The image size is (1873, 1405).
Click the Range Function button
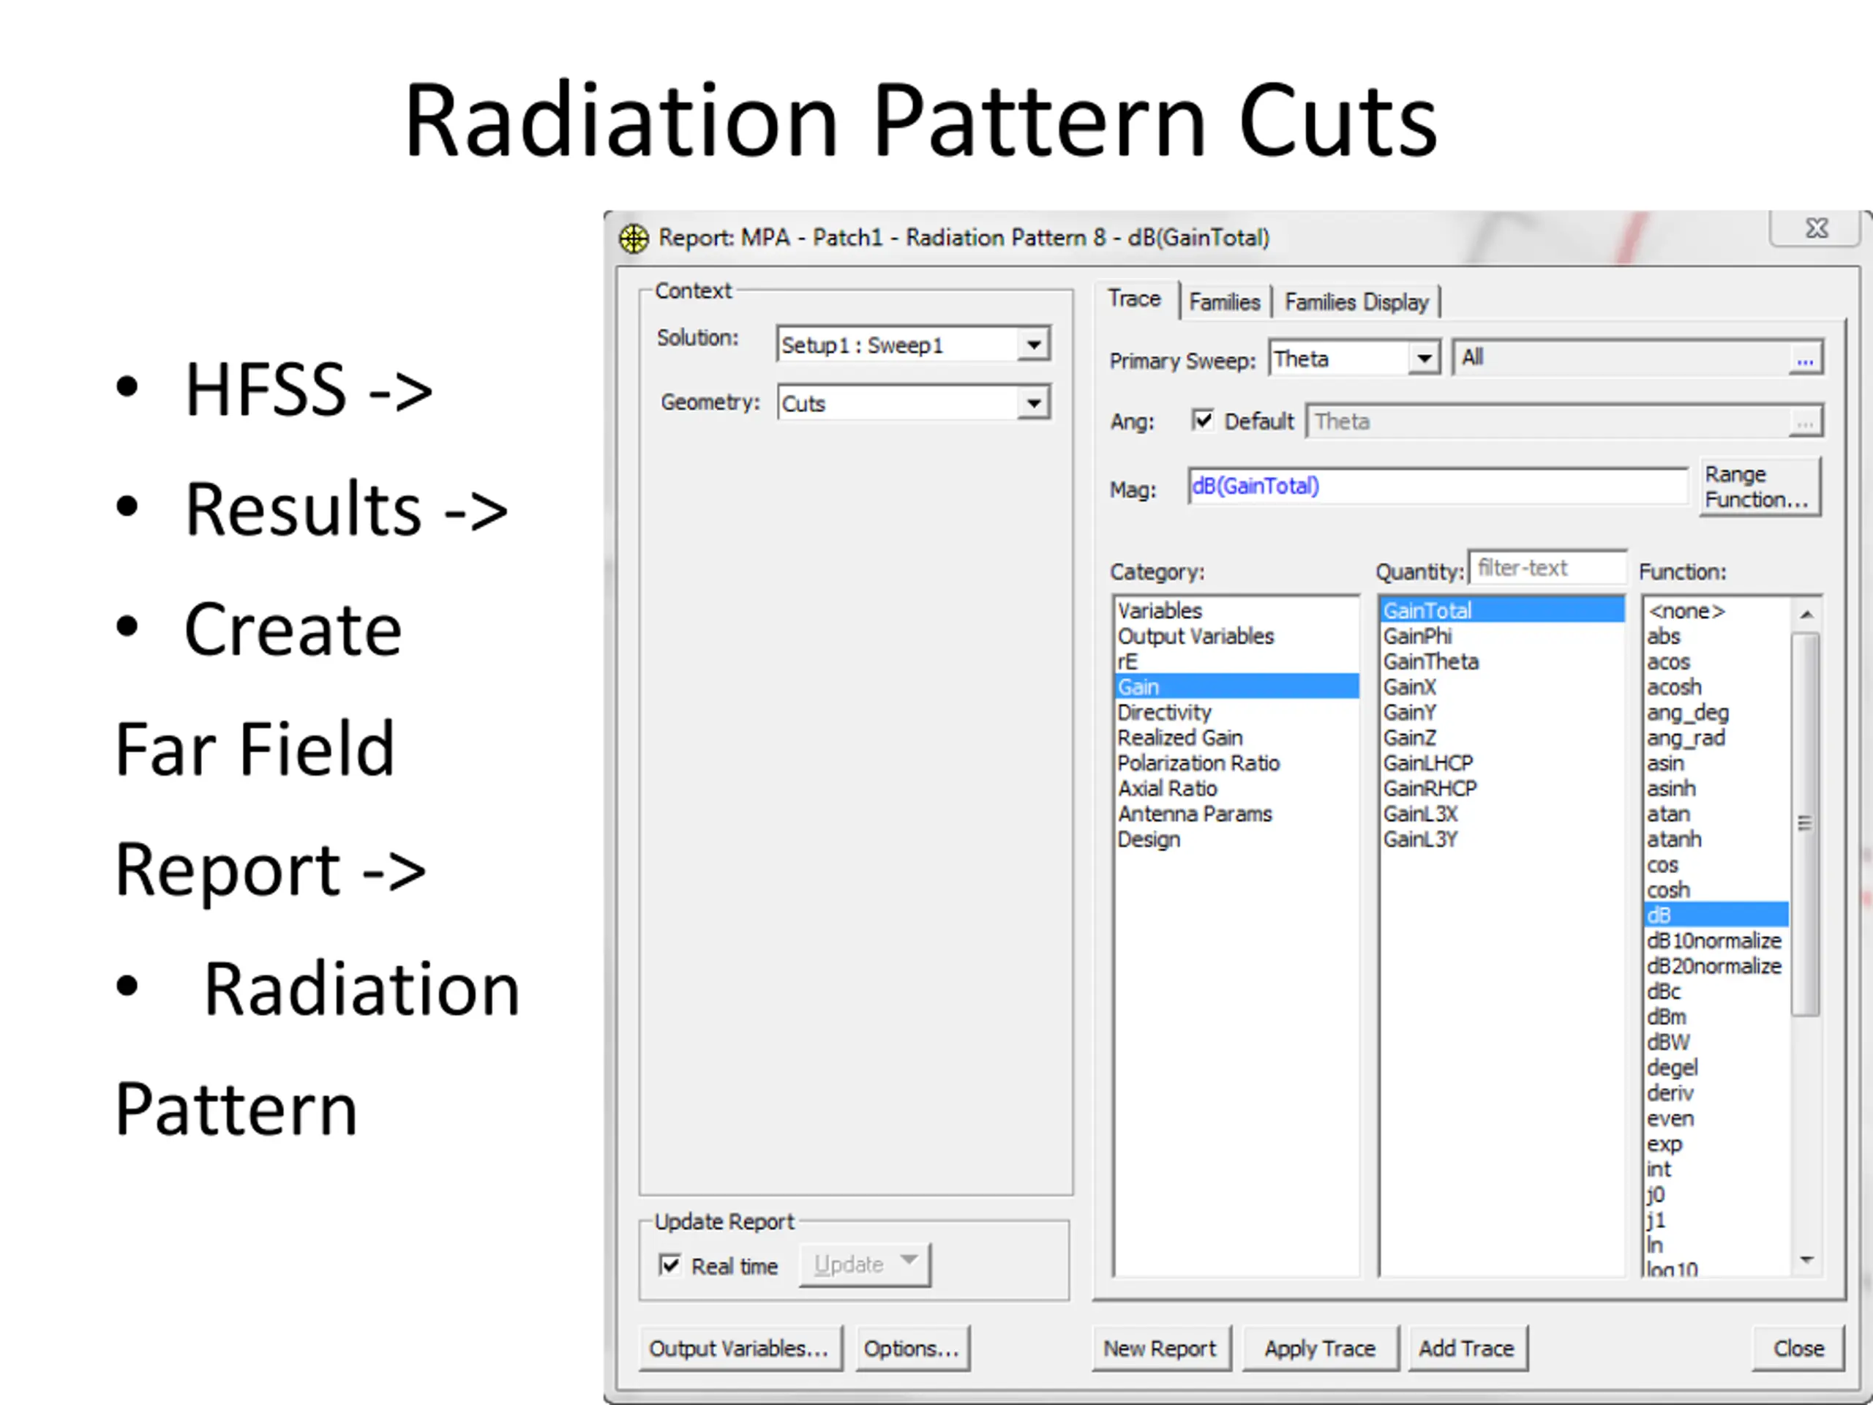point(1760,487)
